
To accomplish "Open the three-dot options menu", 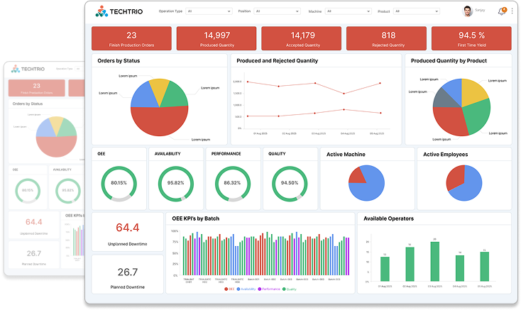I will pos(512,11).
